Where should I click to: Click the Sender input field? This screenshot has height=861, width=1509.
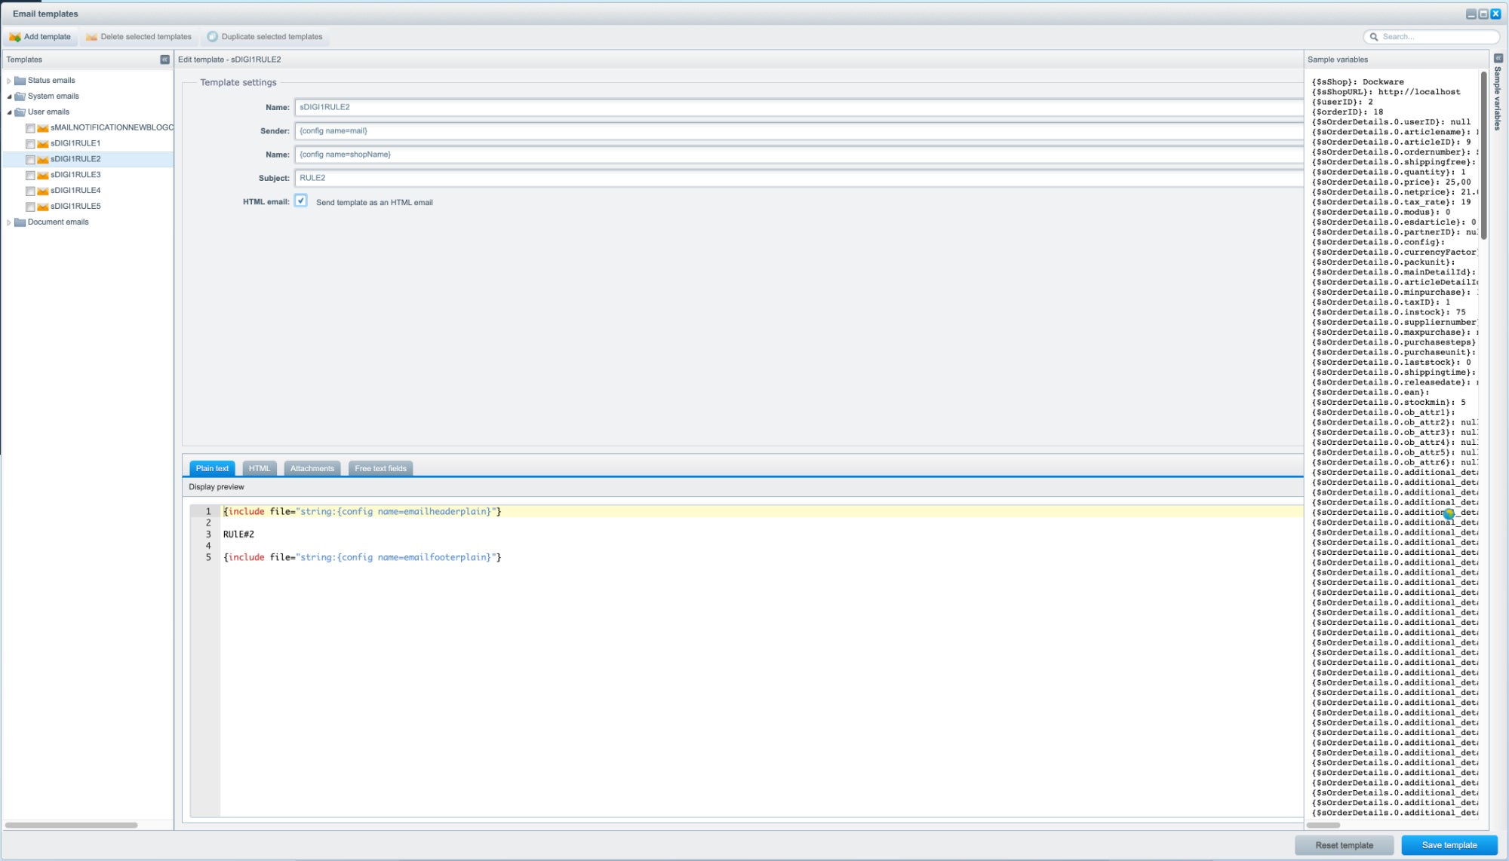[x=799, y=131]
